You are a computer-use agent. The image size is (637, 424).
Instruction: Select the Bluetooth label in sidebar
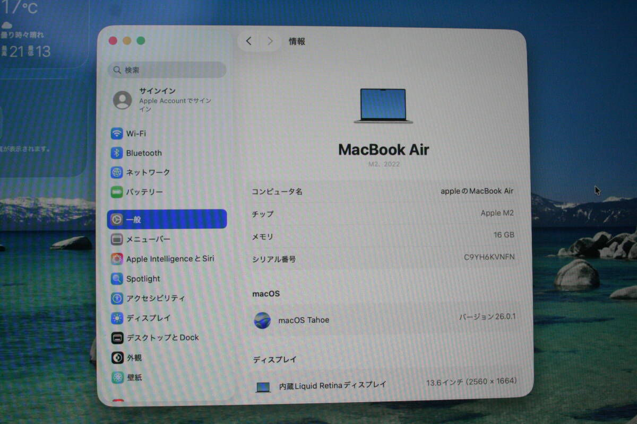[144, 153]
